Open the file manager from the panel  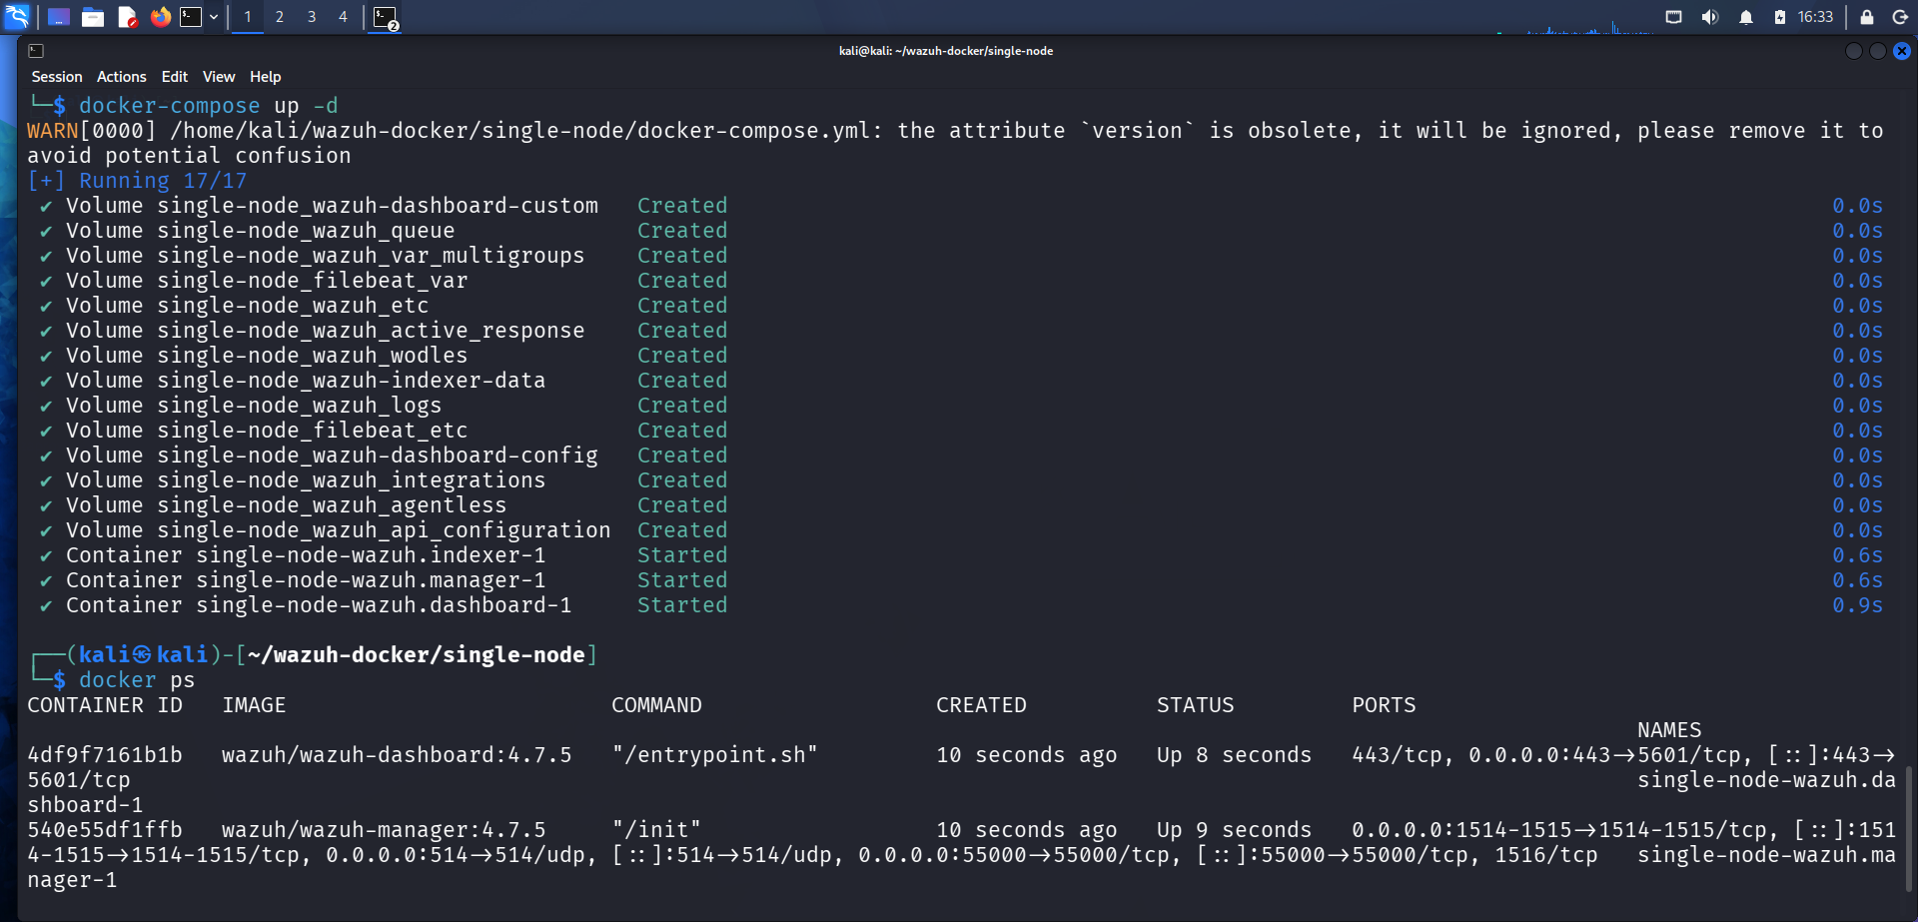tap(93, 17)
